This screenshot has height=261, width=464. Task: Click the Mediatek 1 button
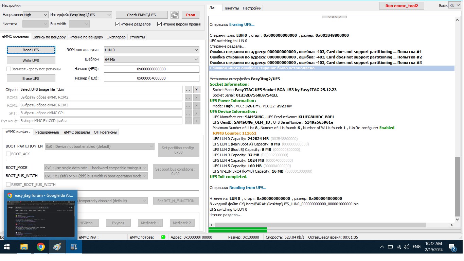pyautogui.click(x=150, y=223)
